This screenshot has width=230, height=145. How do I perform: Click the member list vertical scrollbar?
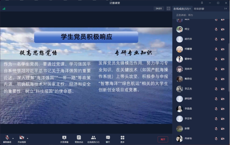tap(229, 67)
